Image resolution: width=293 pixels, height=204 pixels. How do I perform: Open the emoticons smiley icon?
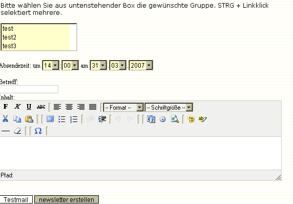pyautogui.click(x=191, y=119)
